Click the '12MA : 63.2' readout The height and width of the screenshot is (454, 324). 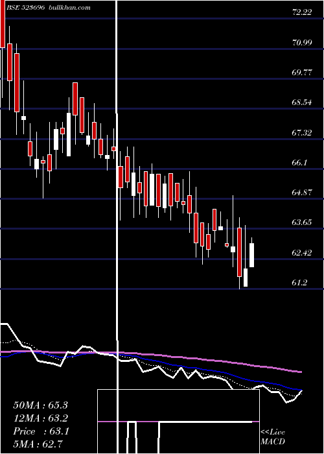point(40,418)
